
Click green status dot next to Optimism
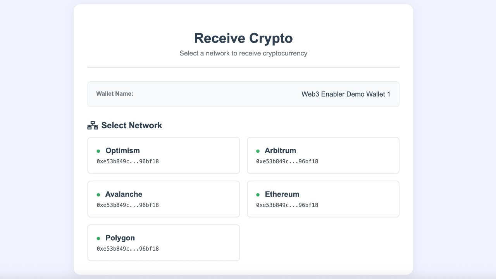coord(98,151)
